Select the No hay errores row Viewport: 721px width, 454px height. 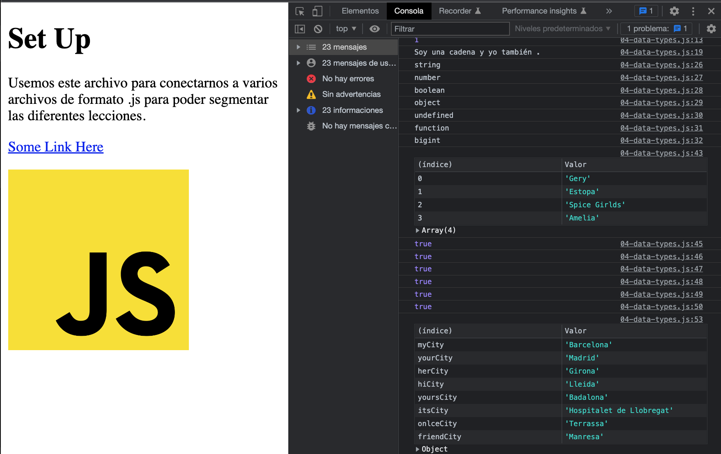point(344,78)
